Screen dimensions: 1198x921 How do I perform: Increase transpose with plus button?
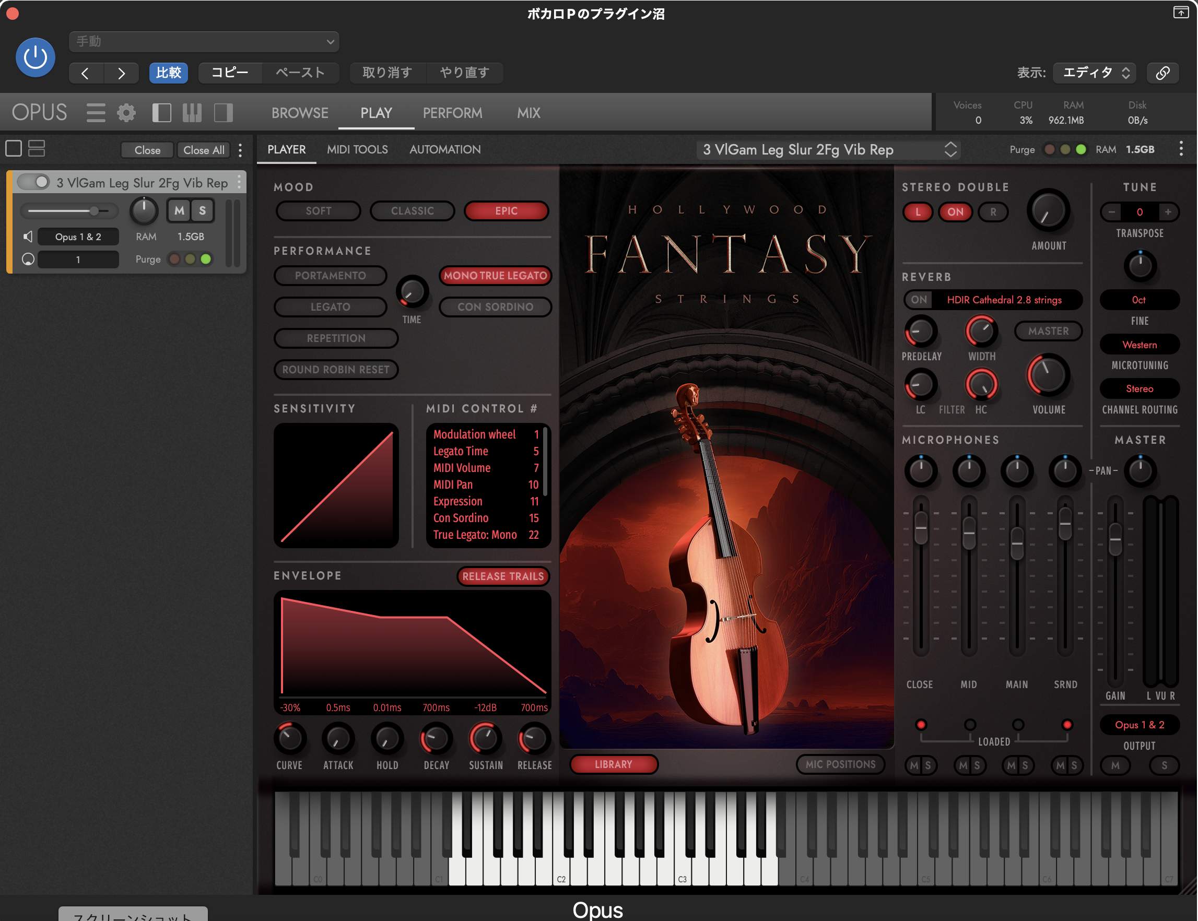[1168, 211]
